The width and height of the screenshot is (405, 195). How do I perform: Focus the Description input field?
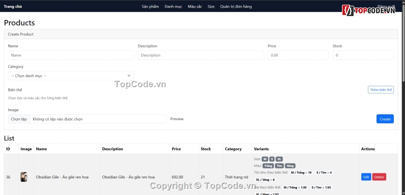tap(201, 55)
